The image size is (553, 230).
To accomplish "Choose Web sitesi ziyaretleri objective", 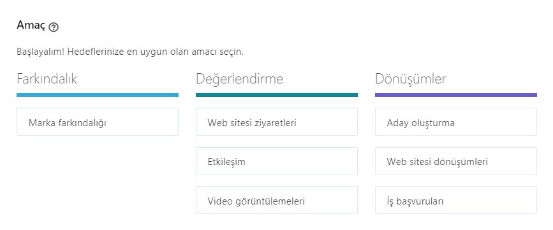I will [x=277, y=122].
